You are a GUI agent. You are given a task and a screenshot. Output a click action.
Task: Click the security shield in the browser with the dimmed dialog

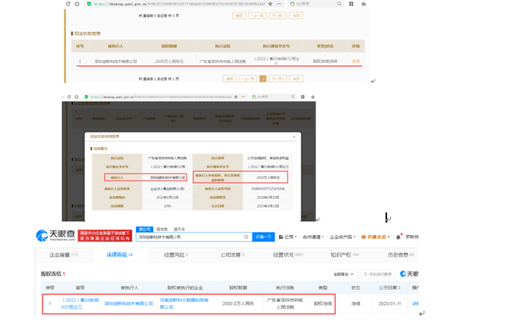point(86,97)
